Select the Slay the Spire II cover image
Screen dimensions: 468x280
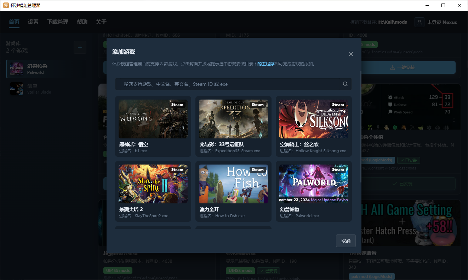tap(153, 184)
